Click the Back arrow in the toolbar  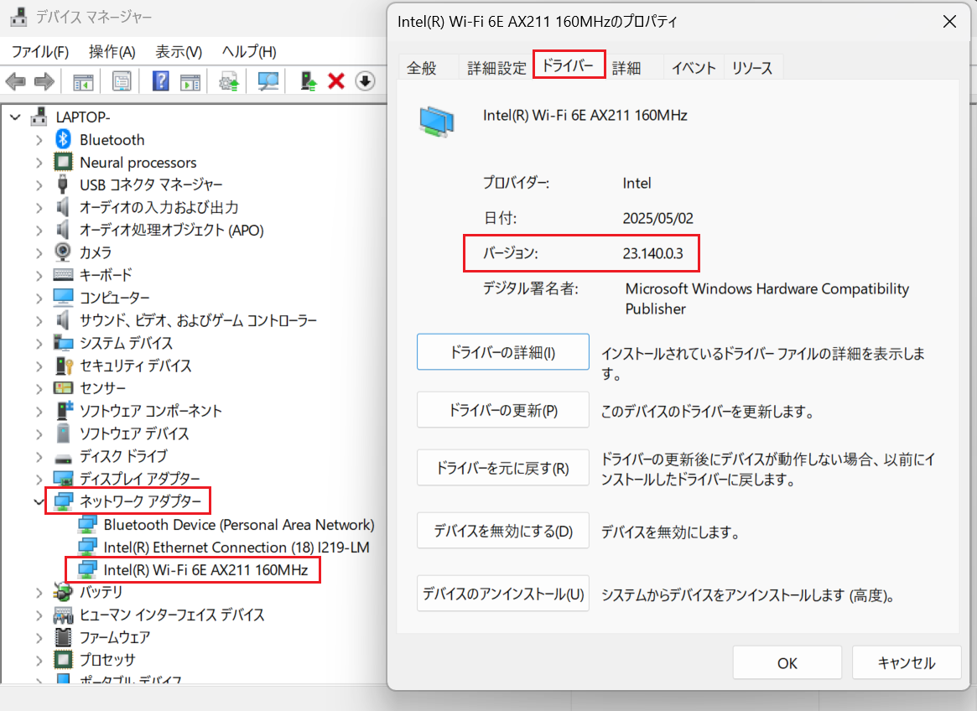point(16,81)
